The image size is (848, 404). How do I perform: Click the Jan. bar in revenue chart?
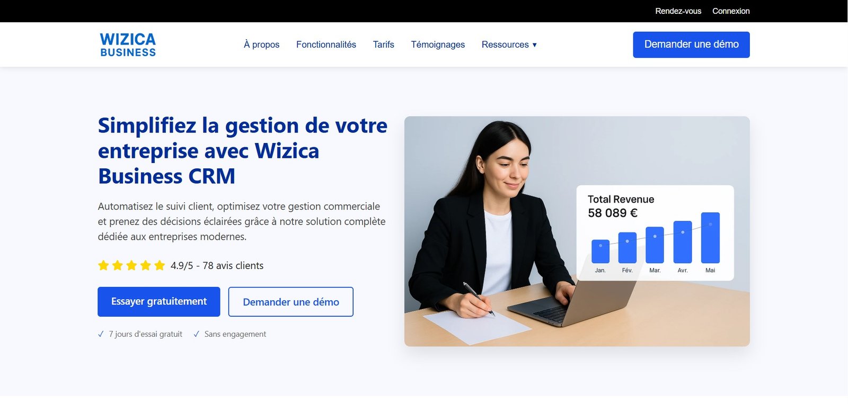[x=600, y=251]
